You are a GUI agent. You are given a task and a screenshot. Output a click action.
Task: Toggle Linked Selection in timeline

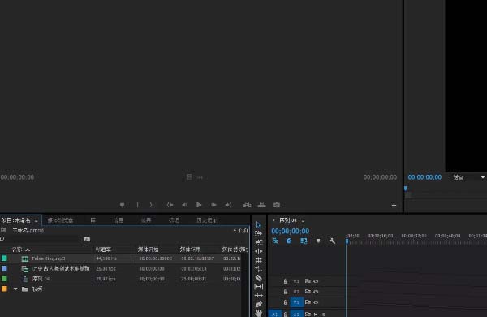tap(304, 241)
